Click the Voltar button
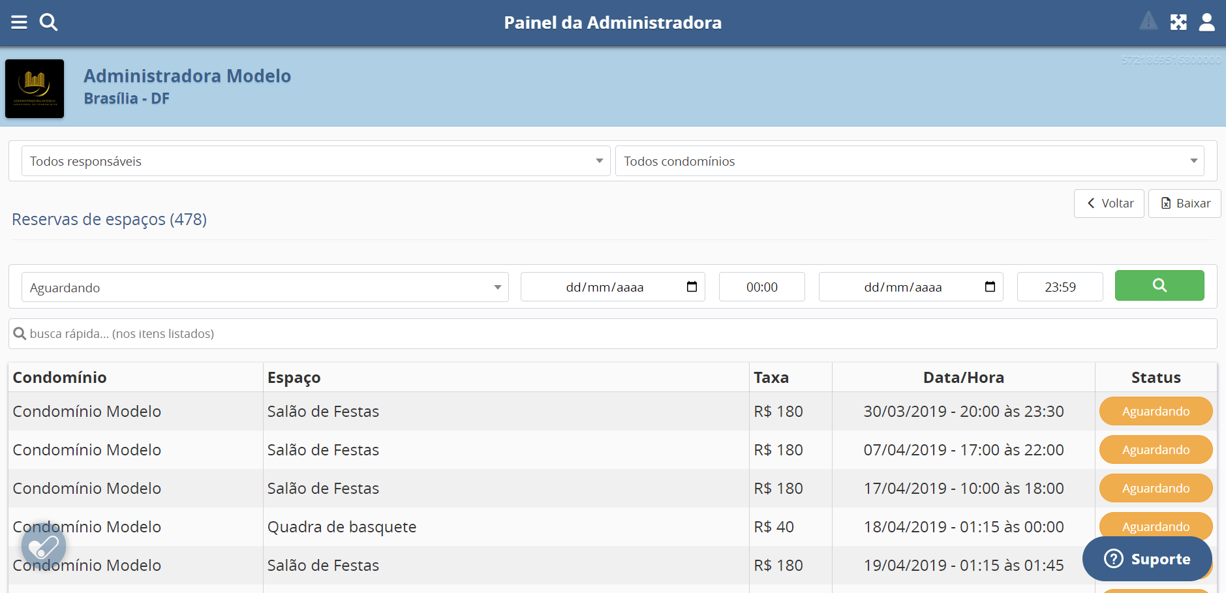The height and width of the screenshot is (593, 1226). tap(1109, 204)
